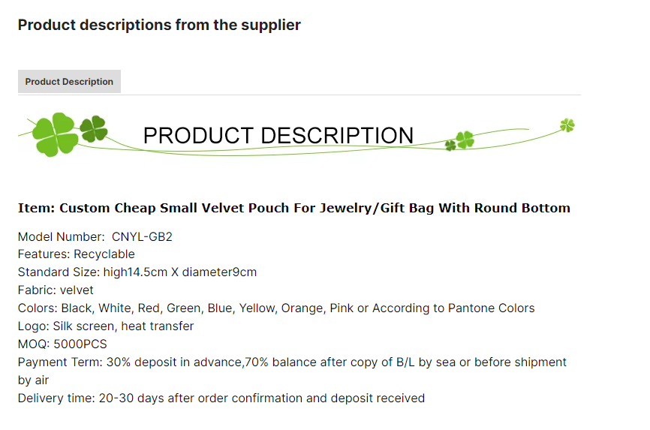Click the bold Item title about Velvet Pouch
The height and width of the screenshot is (430, 650).
294,208
